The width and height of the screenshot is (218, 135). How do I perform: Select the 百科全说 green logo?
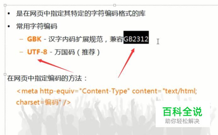[x=182, y=112]
